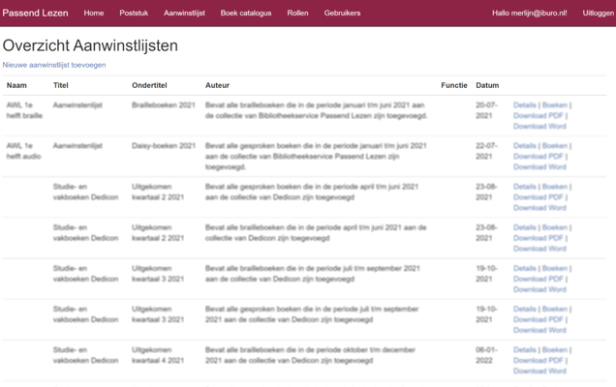Open Boeken for kwartaal 4 2021 row

click(x=554, y=350)
